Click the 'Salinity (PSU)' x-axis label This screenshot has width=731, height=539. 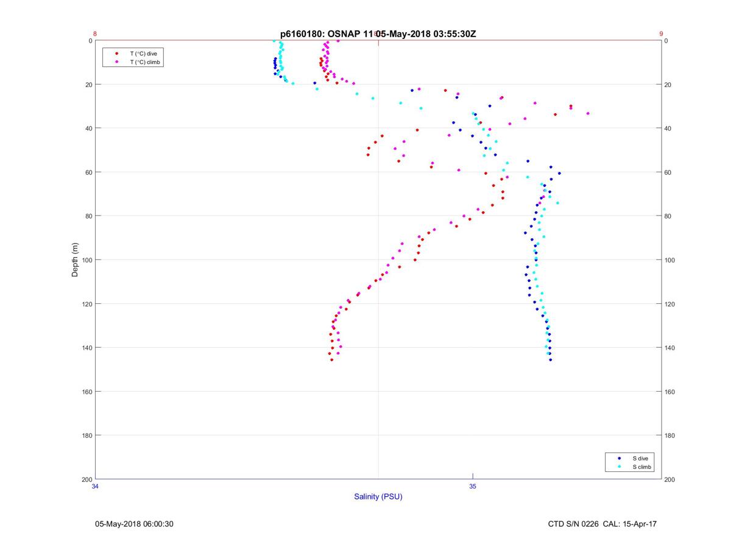click(x=378, y=497)
